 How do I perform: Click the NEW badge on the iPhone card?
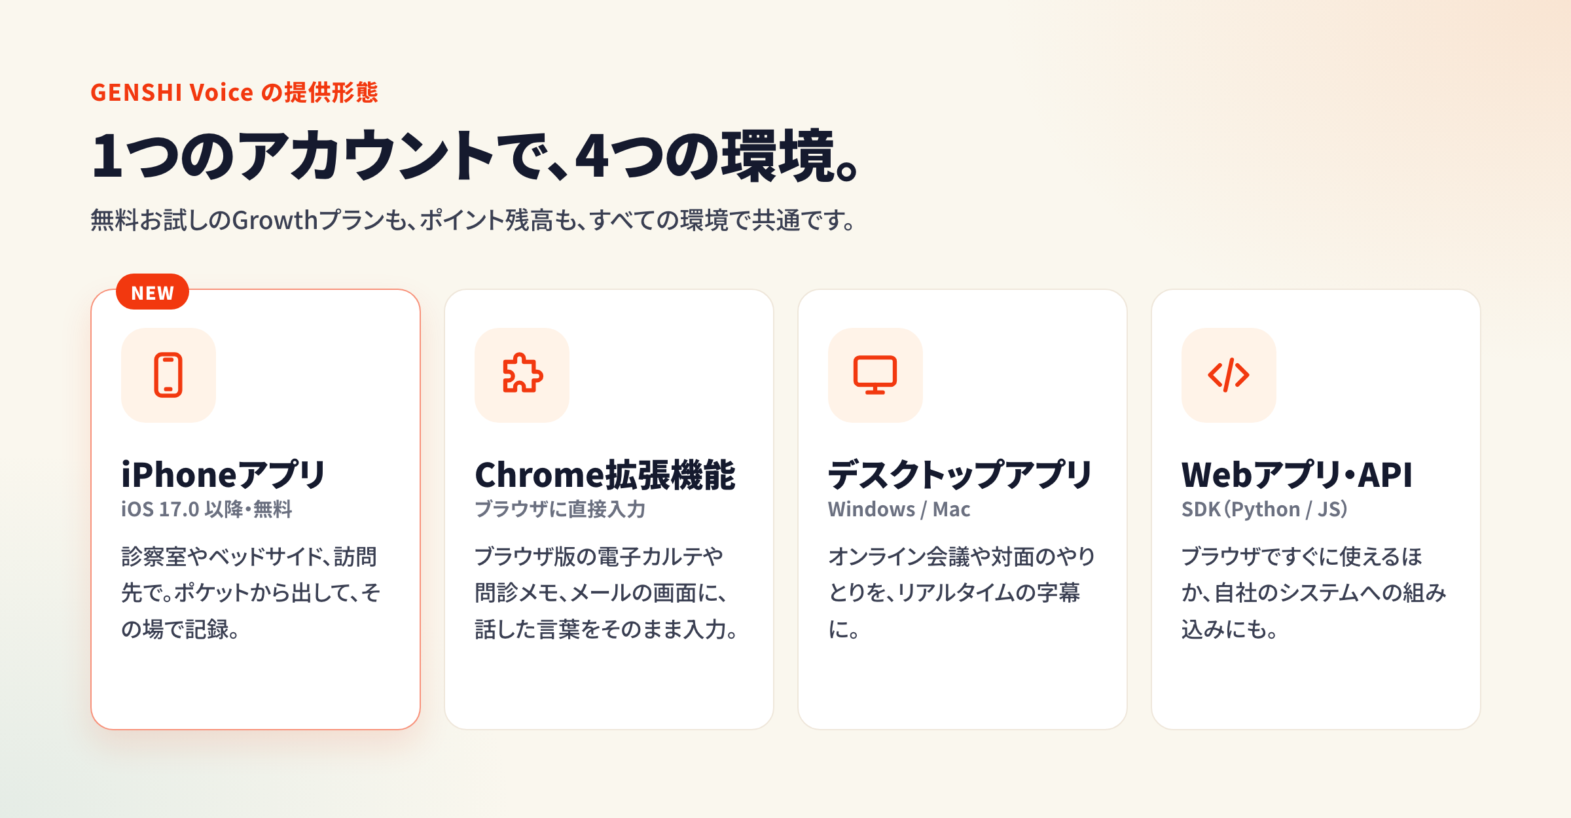click(153, 292)
